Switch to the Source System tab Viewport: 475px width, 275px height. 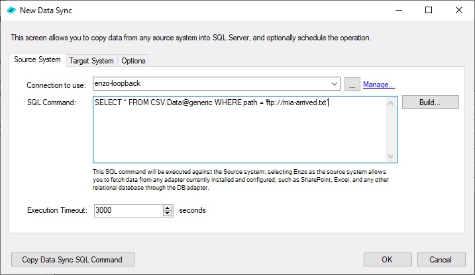point(38,60)
